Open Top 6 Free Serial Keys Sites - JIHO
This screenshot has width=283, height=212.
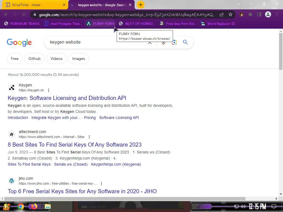[x=82, y=191]
